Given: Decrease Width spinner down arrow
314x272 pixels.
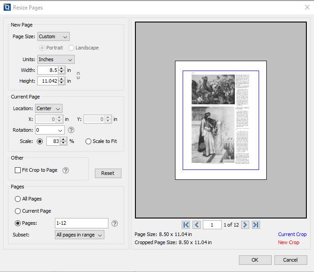Looking at the screenshot, I should (62, 72).
